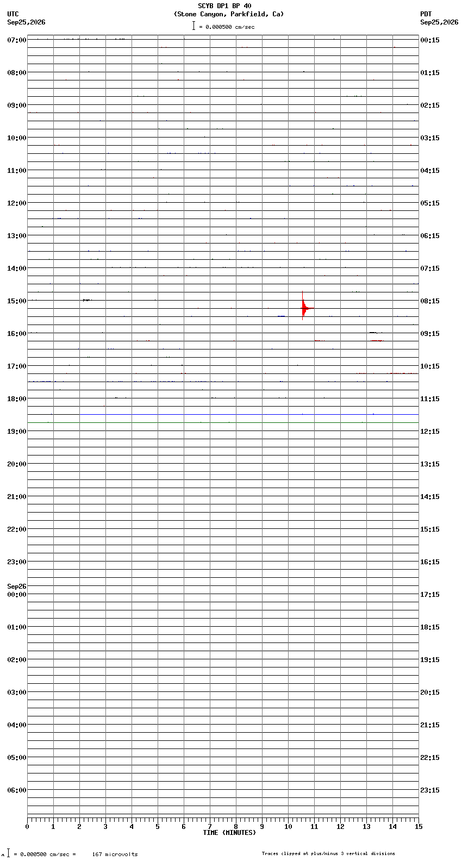The image size is (462, 861).
Task: Select minute 8 on the time axis
Action: pos(236,827)
